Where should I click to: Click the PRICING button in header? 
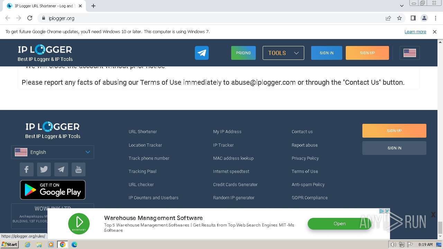click(x=243, y=53)
